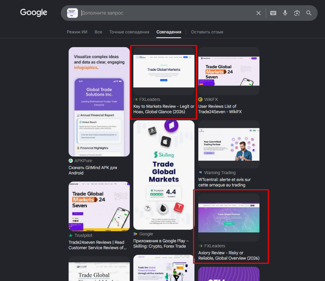This screenshot has width=325, height=281.
Task: Open the 'Trade the Global Financial Market' thumbnail
Action: tap(164, 268)
